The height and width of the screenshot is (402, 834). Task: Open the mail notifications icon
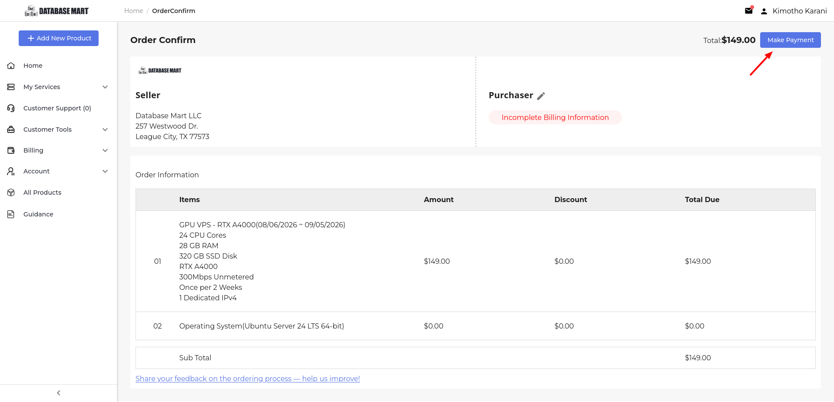pos(749,10)
